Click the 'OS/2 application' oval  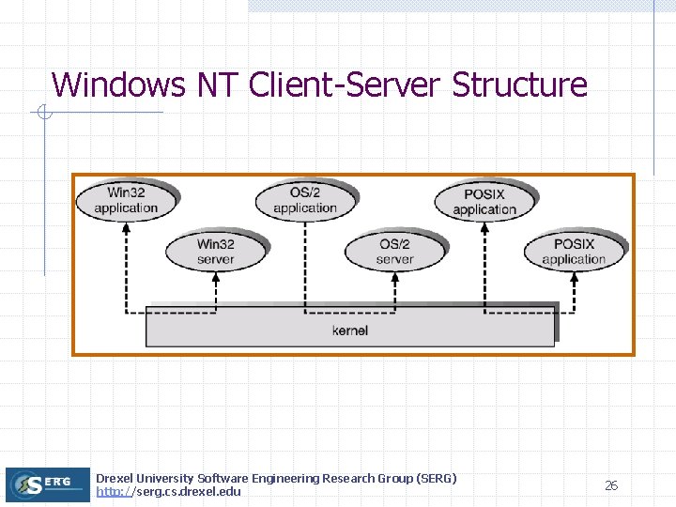click(x=305, y=201)
